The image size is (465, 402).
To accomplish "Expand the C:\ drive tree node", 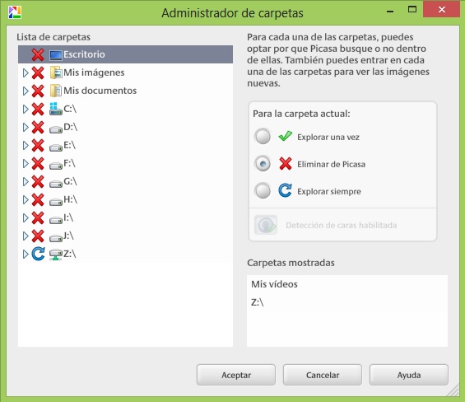I will coord(26,109).
